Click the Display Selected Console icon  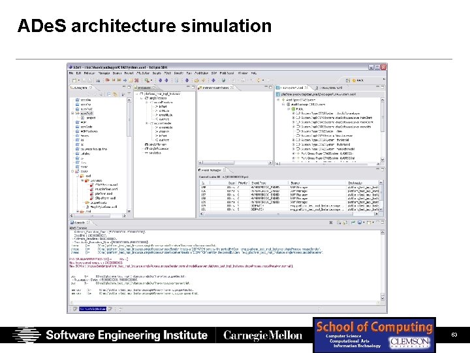[359, 223]
